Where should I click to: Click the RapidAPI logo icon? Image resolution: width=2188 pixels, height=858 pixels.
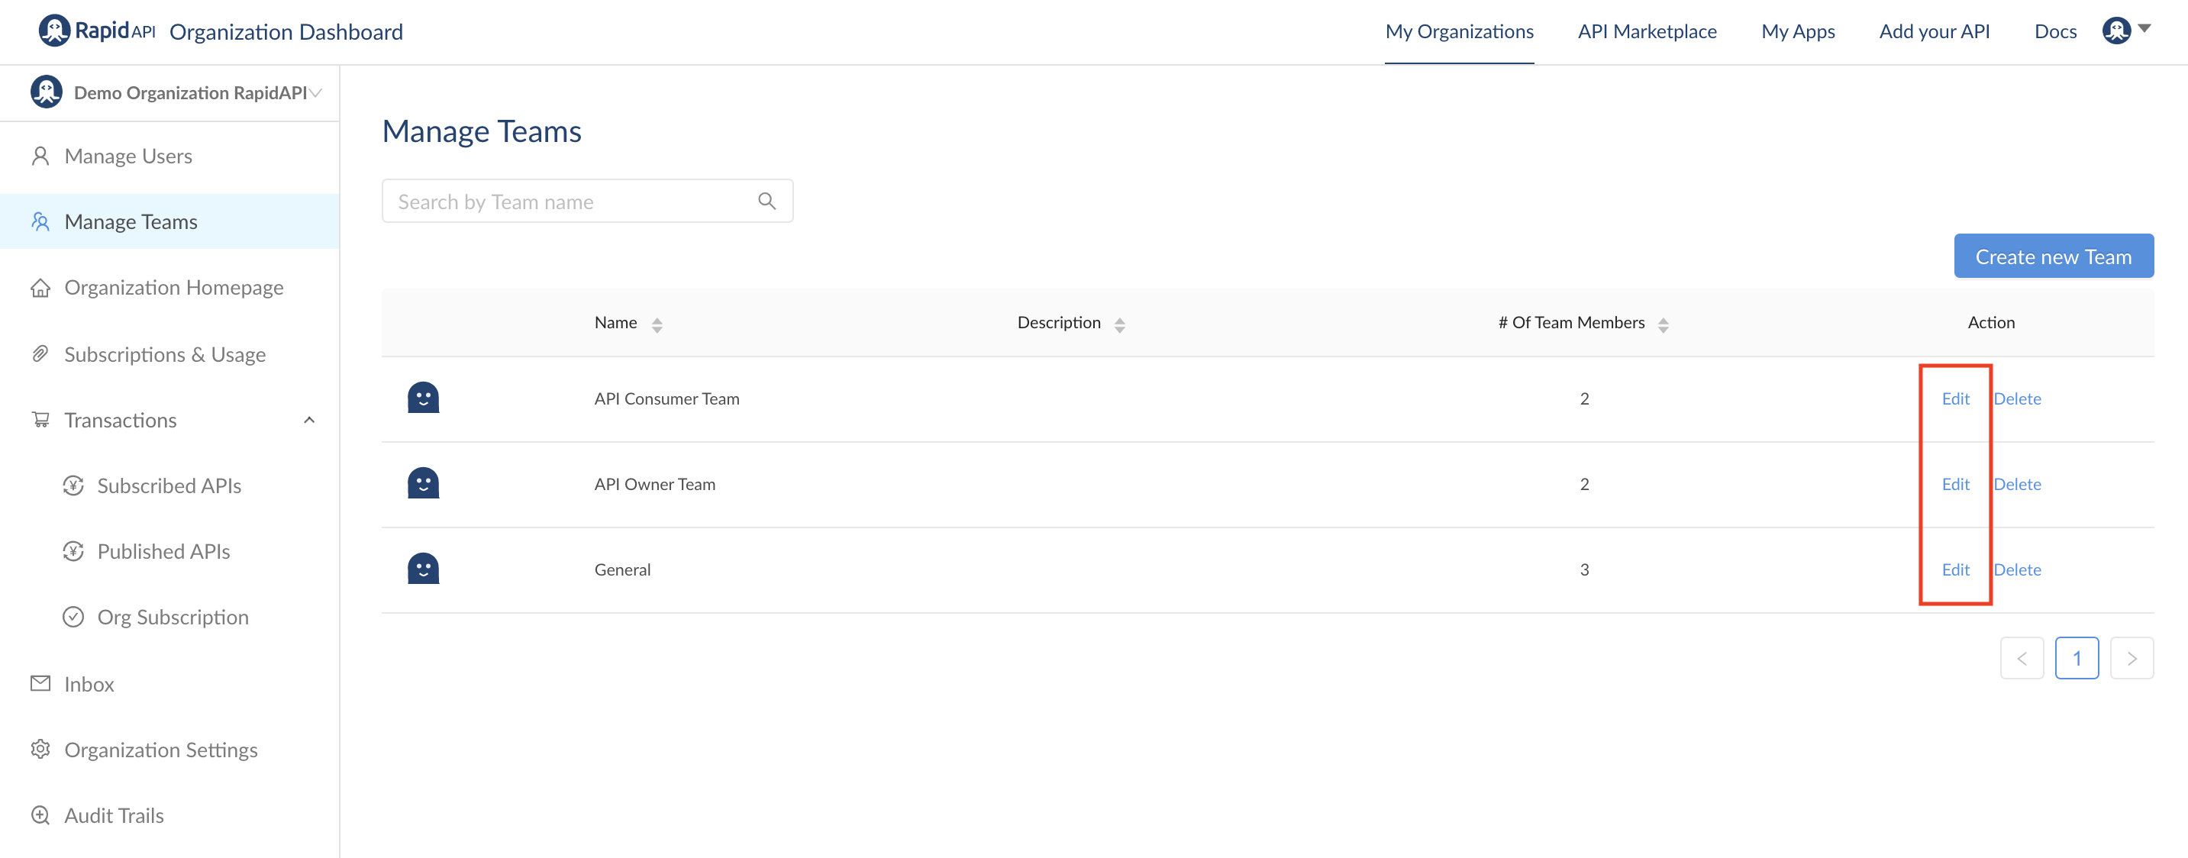[x=54, y=31]
